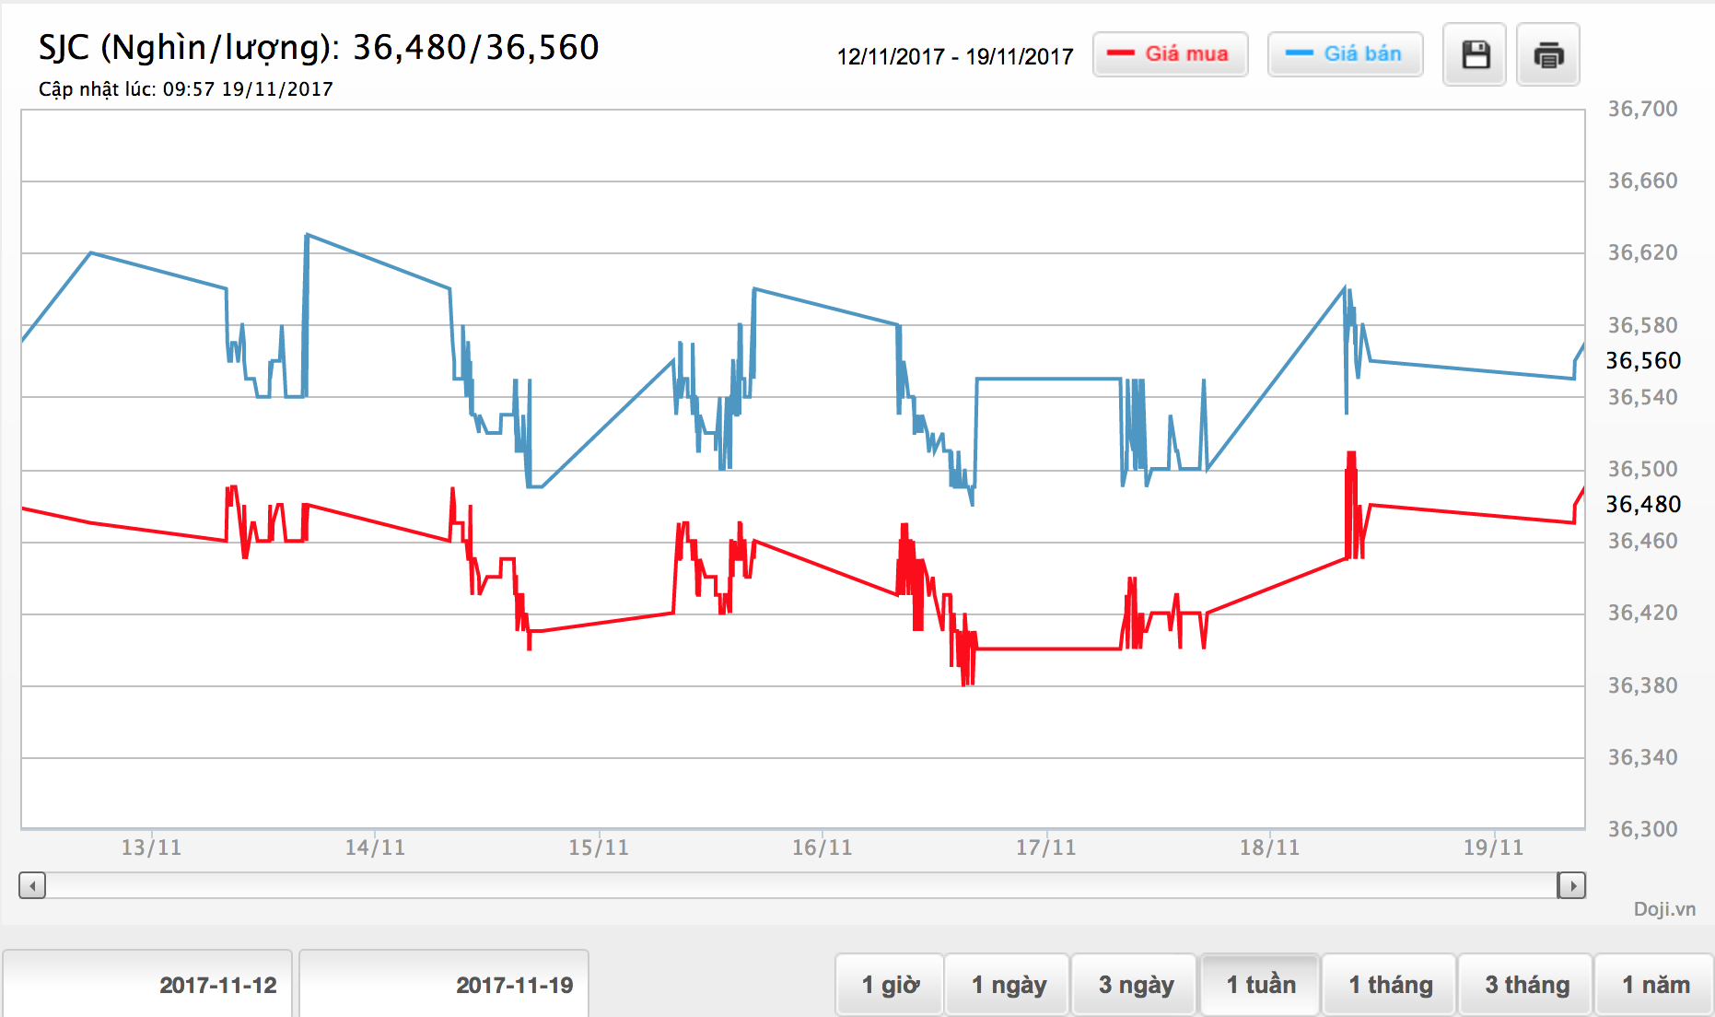This screenshot has width=1715, height=1017.
Task: Click the 14/11 x-axis date label
Action: tap(375, 847)
